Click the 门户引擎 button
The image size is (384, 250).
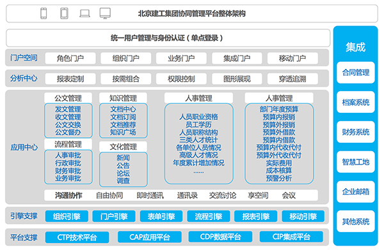click(114, 216)
